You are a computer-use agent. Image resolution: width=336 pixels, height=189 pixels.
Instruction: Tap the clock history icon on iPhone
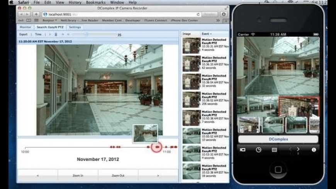[258, 150]
